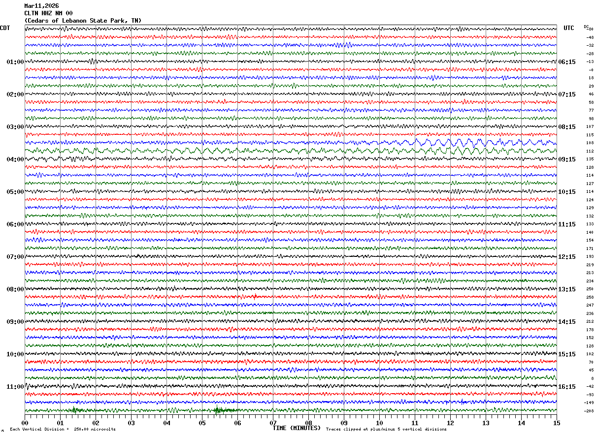Image resolution: width=596 pixels, height=436 pixels.
Task: Click the TIME (MINUTES) axis title
Action: (x=297, y=428)
